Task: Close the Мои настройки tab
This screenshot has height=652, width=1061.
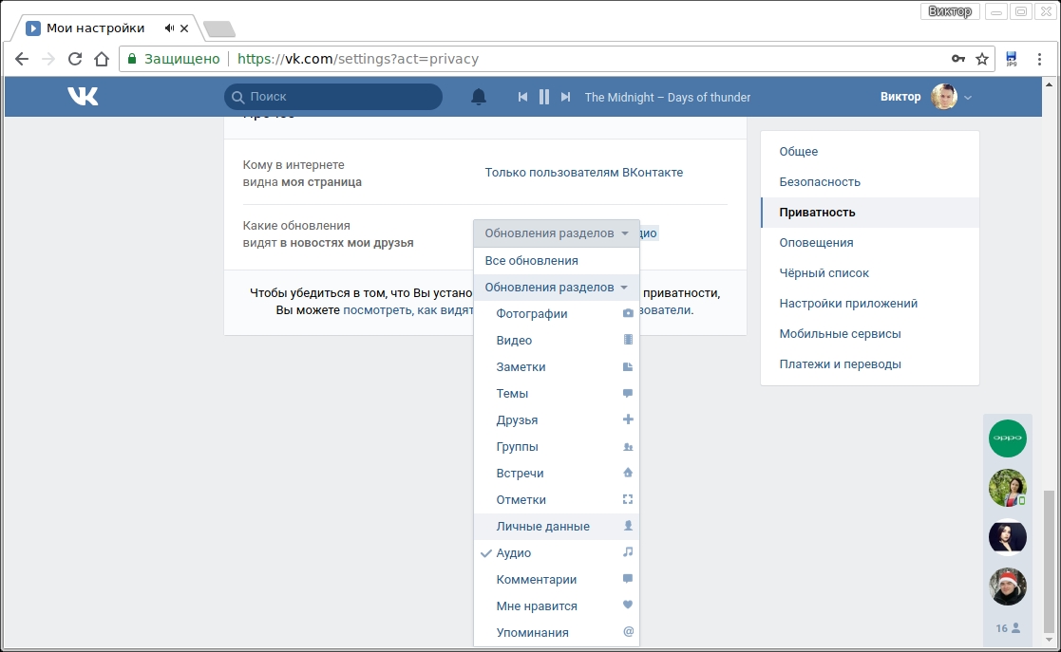Action: point(184,28)
